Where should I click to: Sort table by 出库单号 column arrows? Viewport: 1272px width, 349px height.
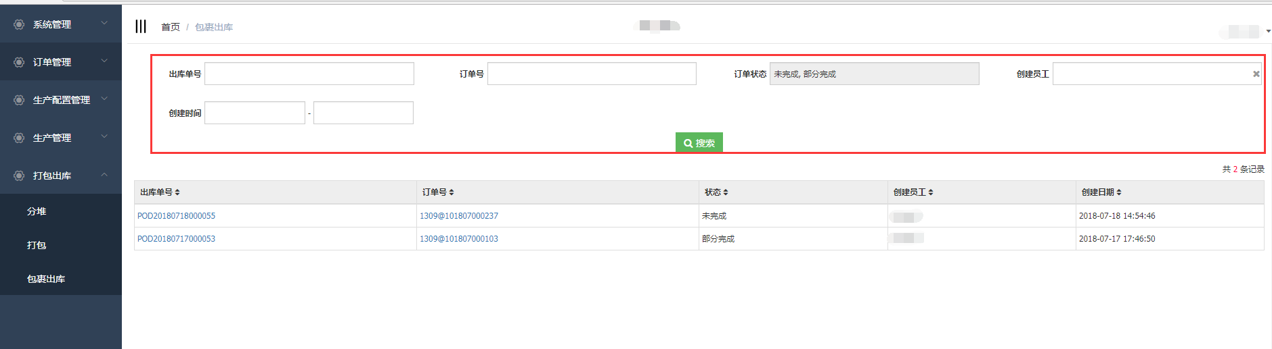pos(177,192)
